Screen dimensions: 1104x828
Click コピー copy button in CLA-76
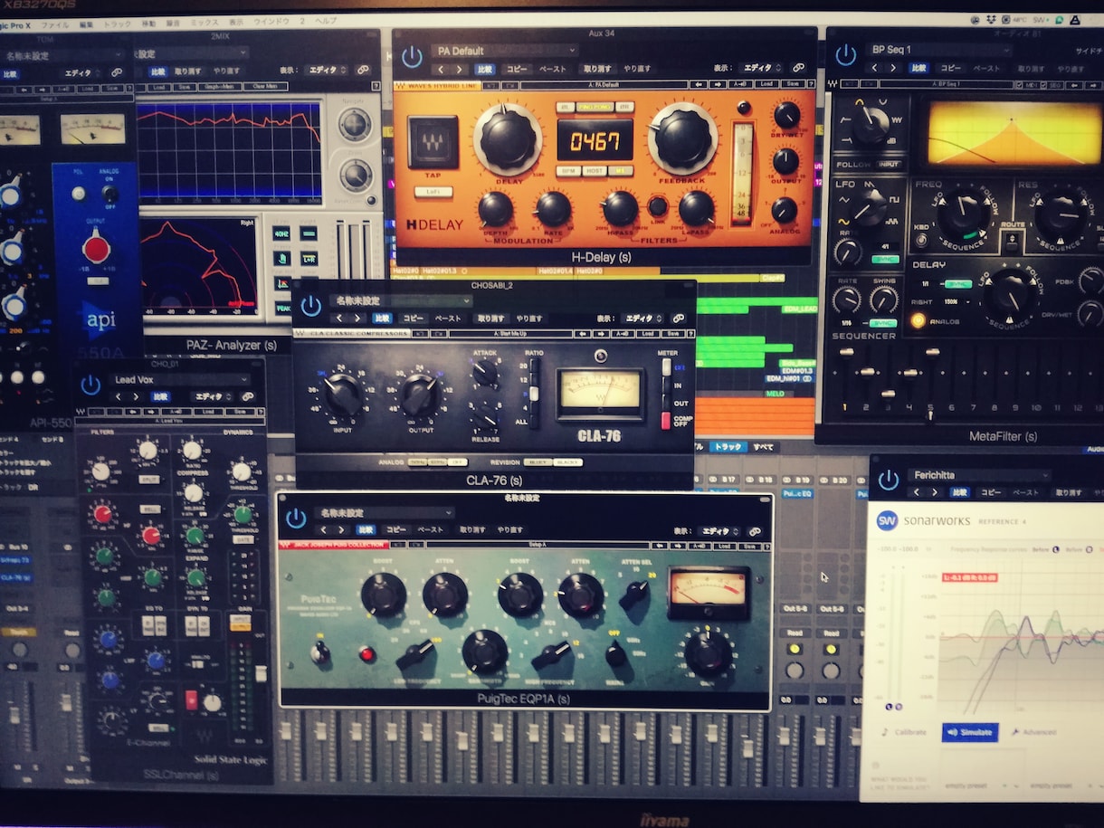(413, 319)
